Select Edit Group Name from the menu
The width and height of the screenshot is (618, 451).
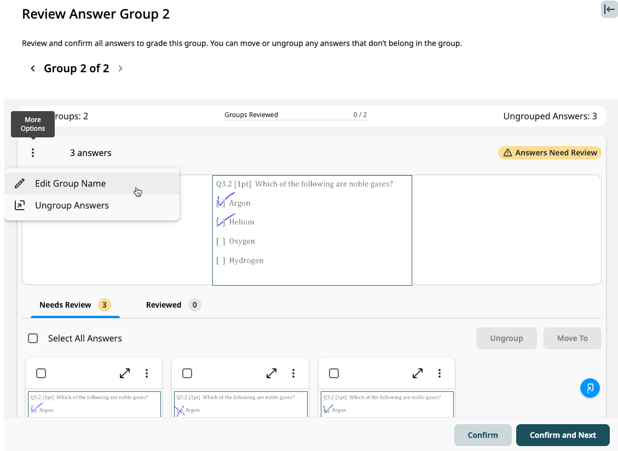tap(71, 183)
